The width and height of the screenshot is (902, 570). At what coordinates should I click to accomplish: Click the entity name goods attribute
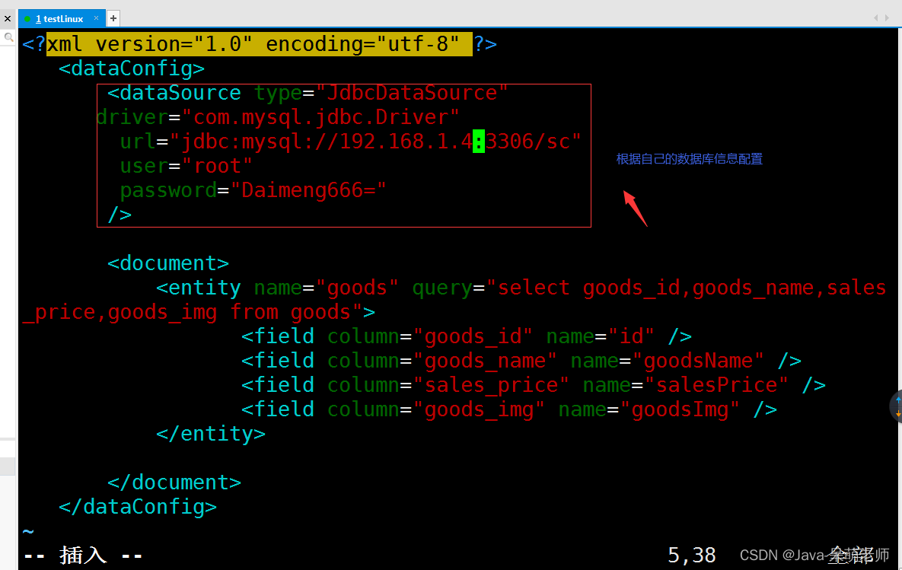pyautogui.click(x=327, y=288)
